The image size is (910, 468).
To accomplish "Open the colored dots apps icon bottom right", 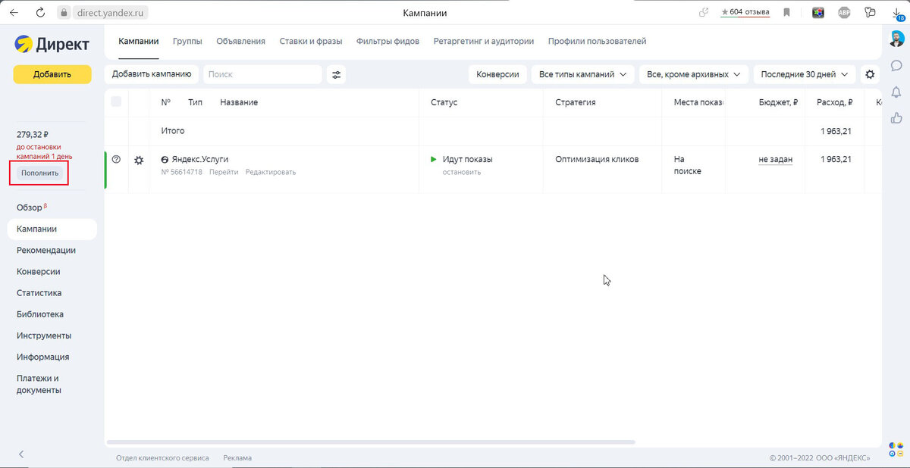I will pyautogui.click(x=896, y=450).
